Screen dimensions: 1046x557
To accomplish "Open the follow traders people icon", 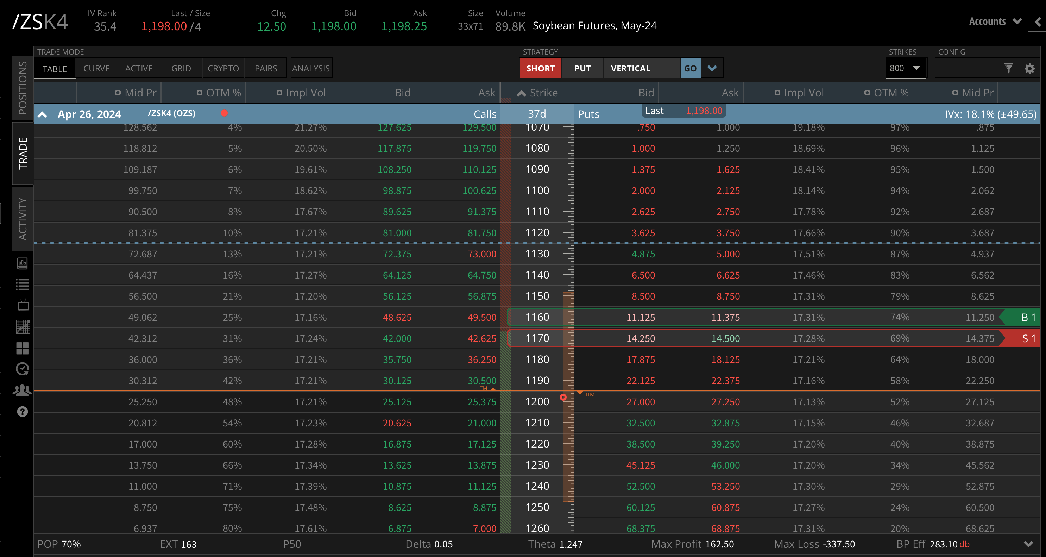I will click(x=23, y=390).
